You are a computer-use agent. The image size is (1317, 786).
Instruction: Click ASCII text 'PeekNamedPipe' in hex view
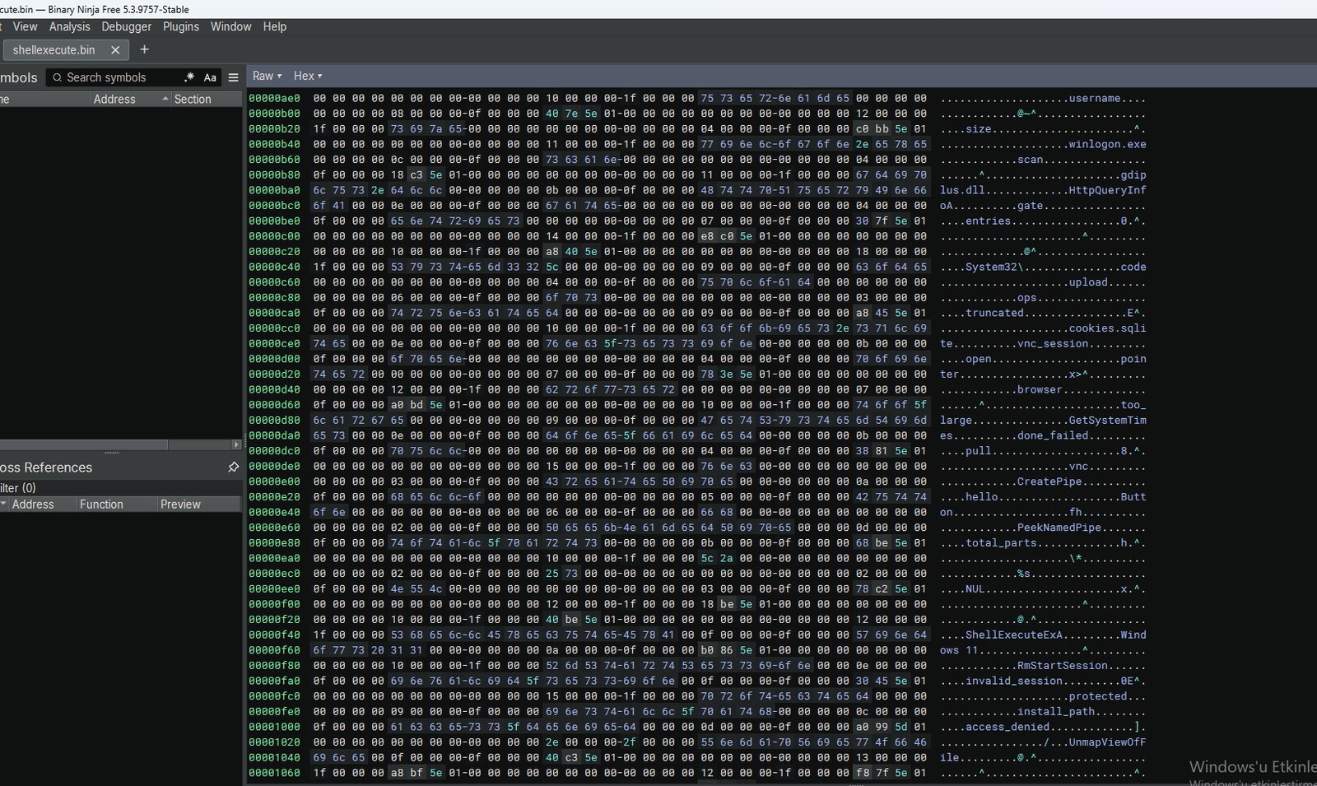point(1059,528)
